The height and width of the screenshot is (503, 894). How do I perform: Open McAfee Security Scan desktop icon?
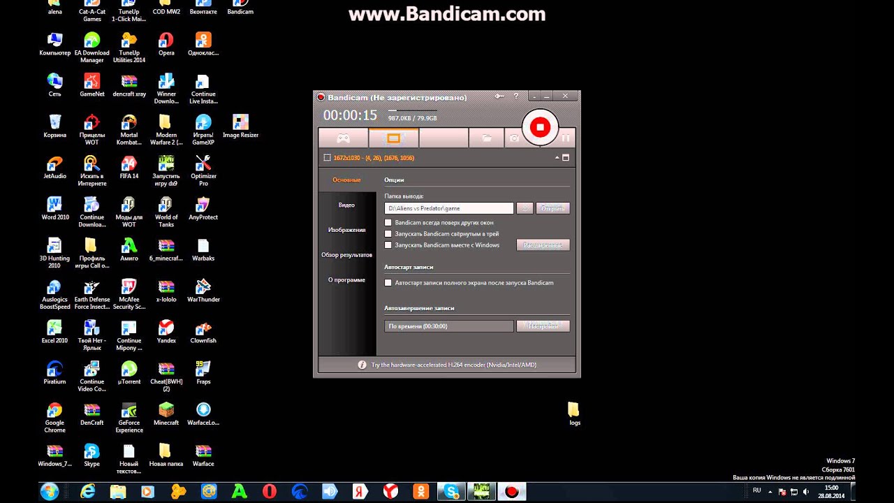(x=129, y=293)
